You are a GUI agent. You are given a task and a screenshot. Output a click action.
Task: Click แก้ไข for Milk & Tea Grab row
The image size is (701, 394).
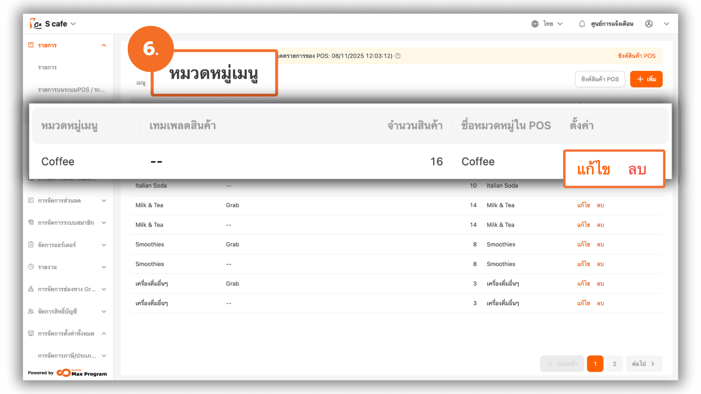click(x=583, y=205)
